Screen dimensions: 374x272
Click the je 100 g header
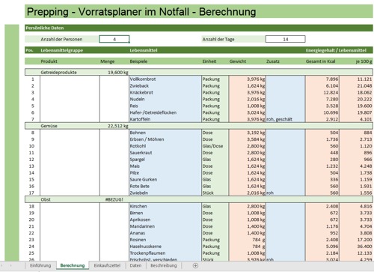pyautogui.click(x=364, y=61)
